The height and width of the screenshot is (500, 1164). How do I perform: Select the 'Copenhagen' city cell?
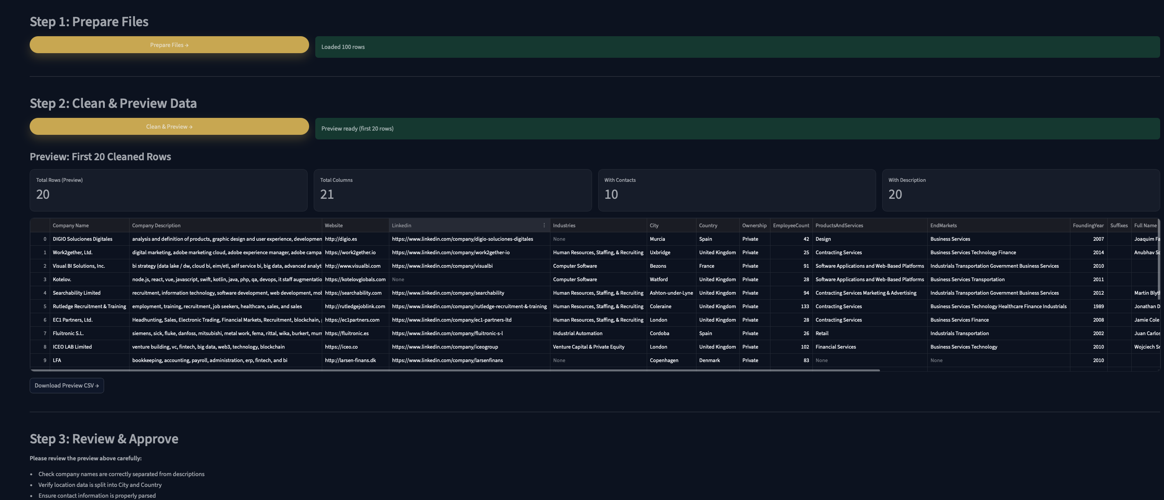pos(664,360)
